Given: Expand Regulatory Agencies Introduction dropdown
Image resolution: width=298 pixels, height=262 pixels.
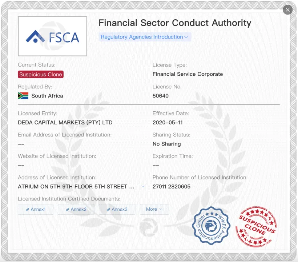Looking at the screenshot, I should pyautogui.click(x=145, y=37).
